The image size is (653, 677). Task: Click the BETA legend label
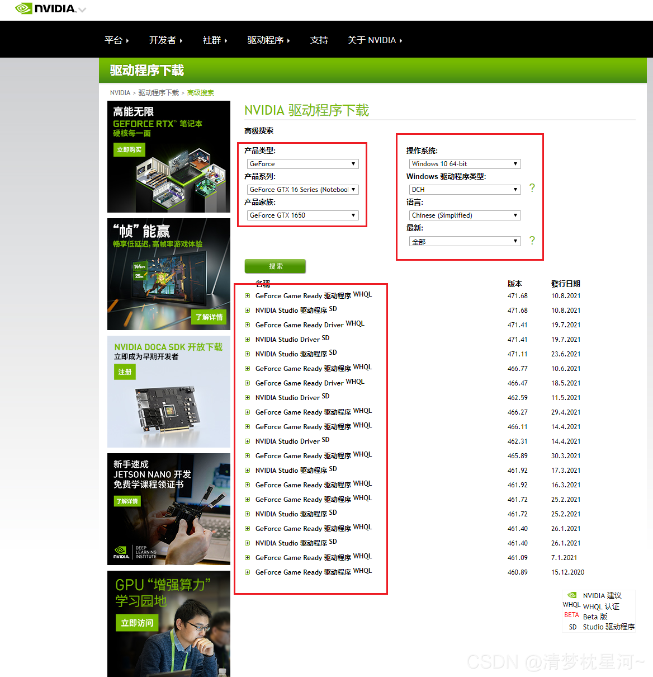(571, 615)
